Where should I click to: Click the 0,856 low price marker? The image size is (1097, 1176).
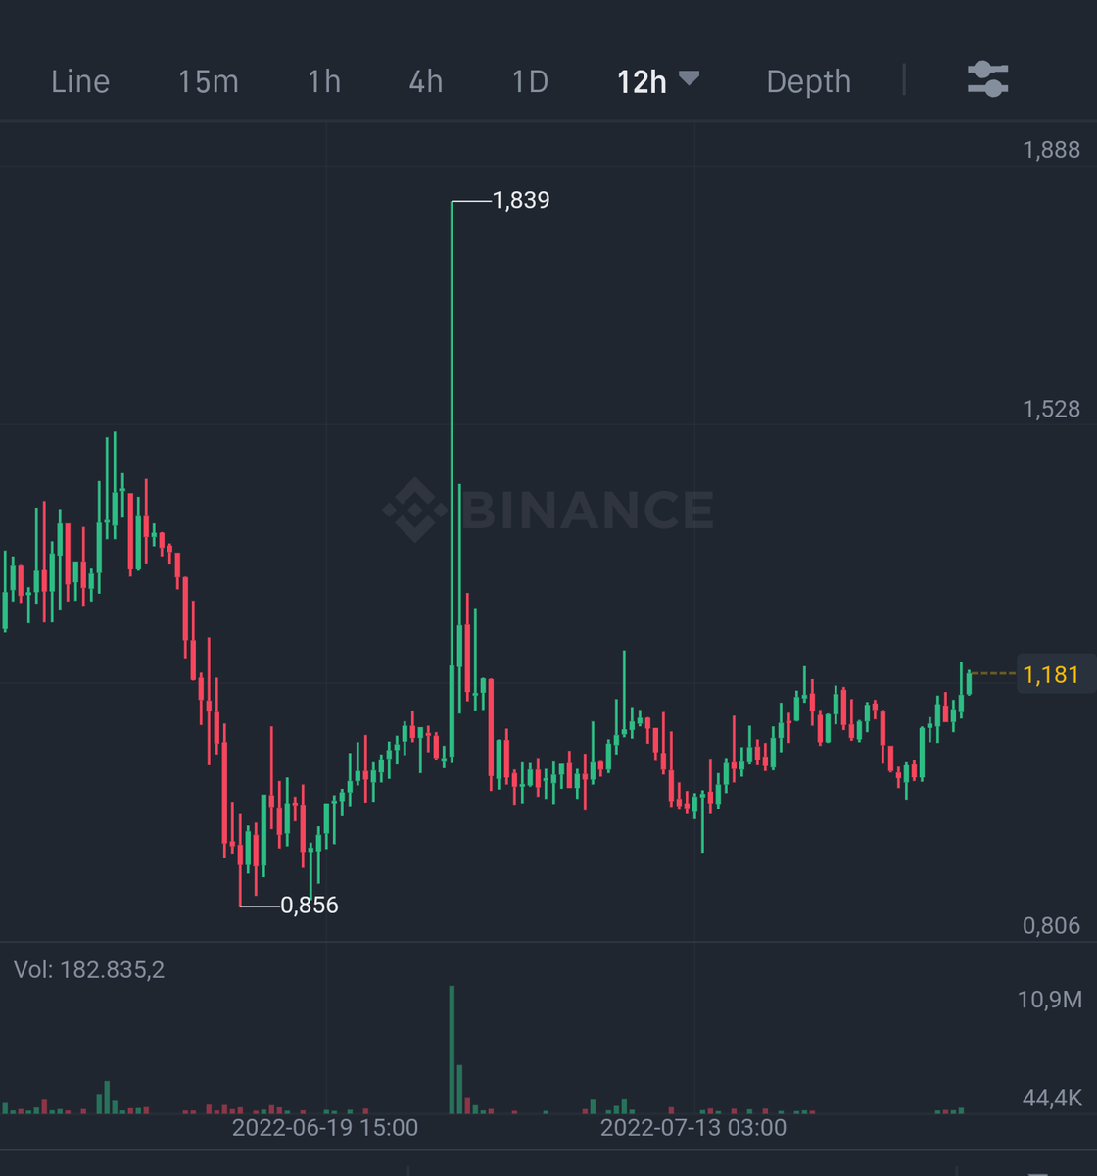[x=310, y=905]
